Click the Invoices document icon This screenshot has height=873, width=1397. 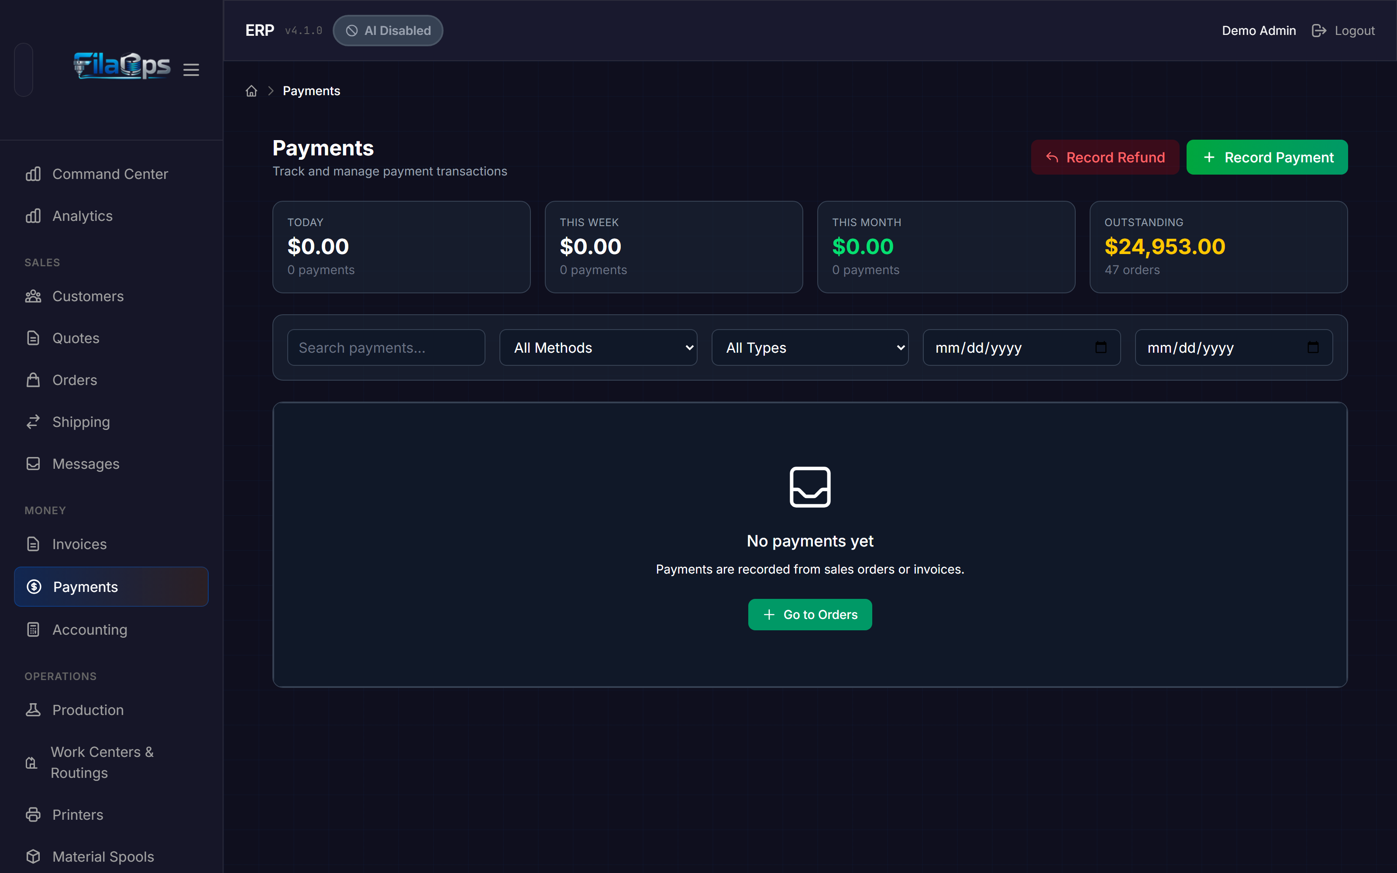pos(34,544)
